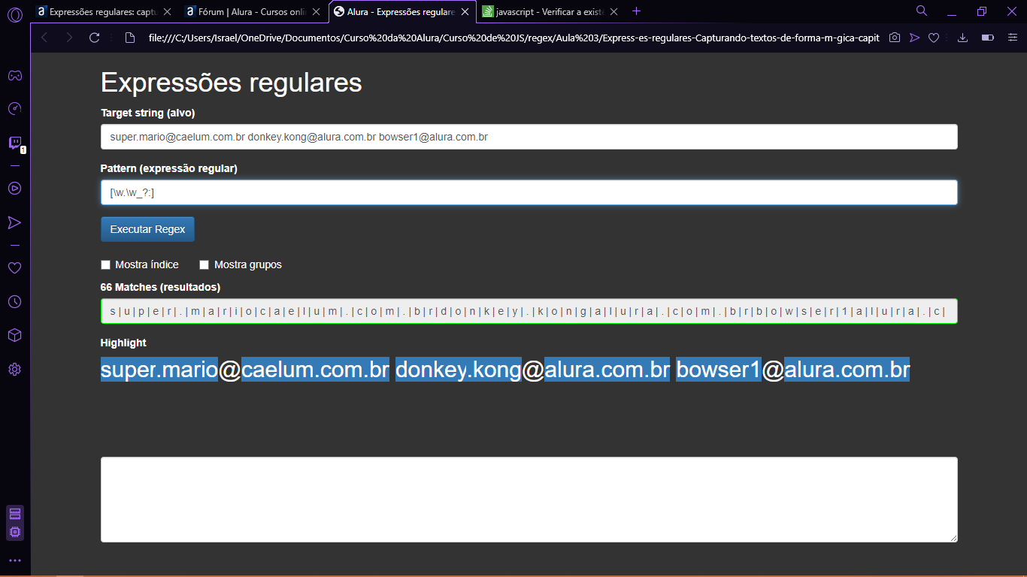This screenshot has width=1027, height=577.
Task: Focus the Pattern regex input field
Action: click(x=529, y=192)
